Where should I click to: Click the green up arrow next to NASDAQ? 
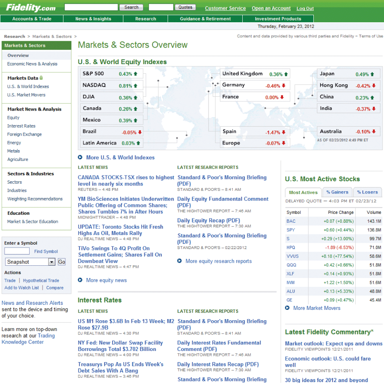tap(136, 86)
